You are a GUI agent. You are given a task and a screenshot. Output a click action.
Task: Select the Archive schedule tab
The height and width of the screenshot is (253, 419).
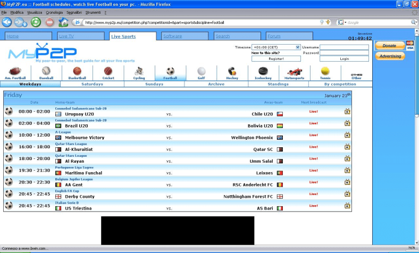click(216, 84)
